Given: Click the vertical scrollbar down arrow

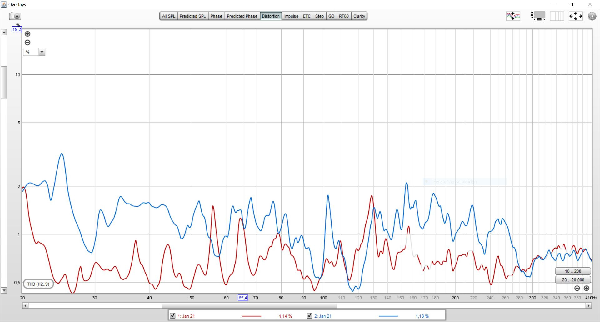Looking at the screenshot, I should [4, 290].
